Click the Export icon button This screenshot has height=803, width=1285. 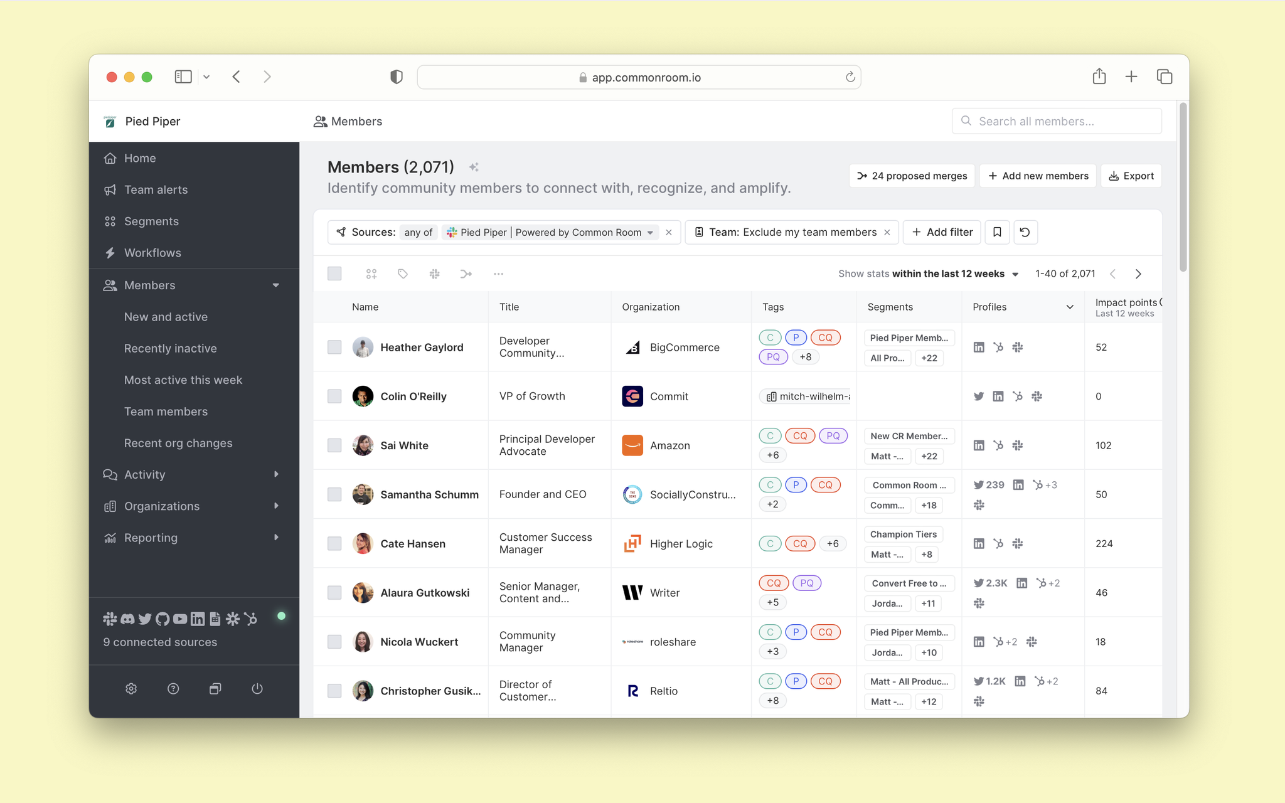click(1131, 176)
